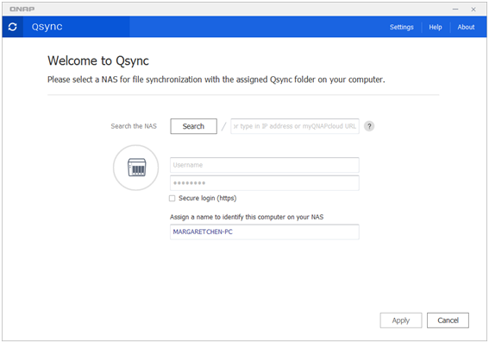Click the Qsync title text in header
The width and height of the screenshot is (489, 343).
pos(47,27)
